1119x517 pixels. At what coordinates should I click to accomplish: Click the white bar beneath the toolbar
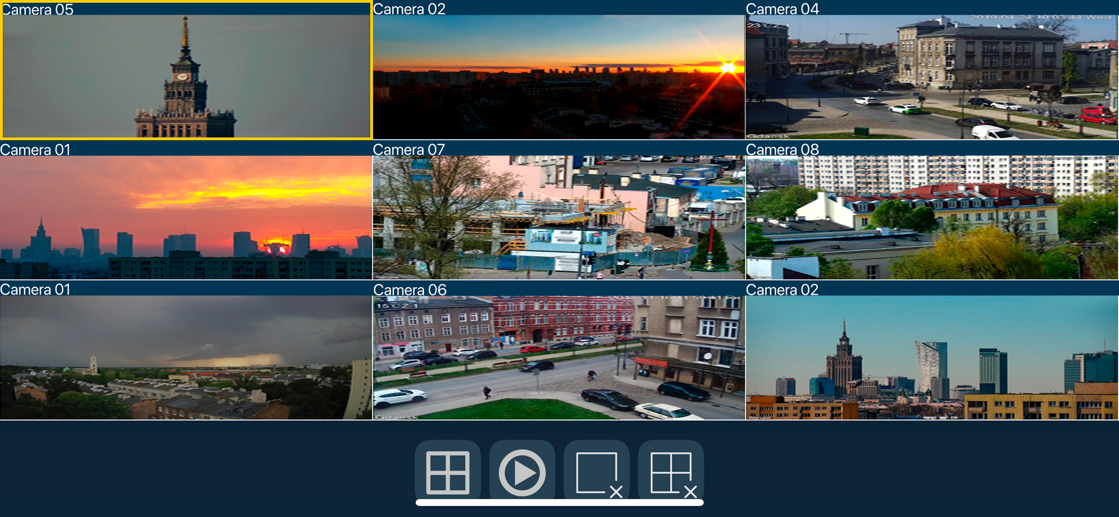pyautogui.click(x=559, y=503)
